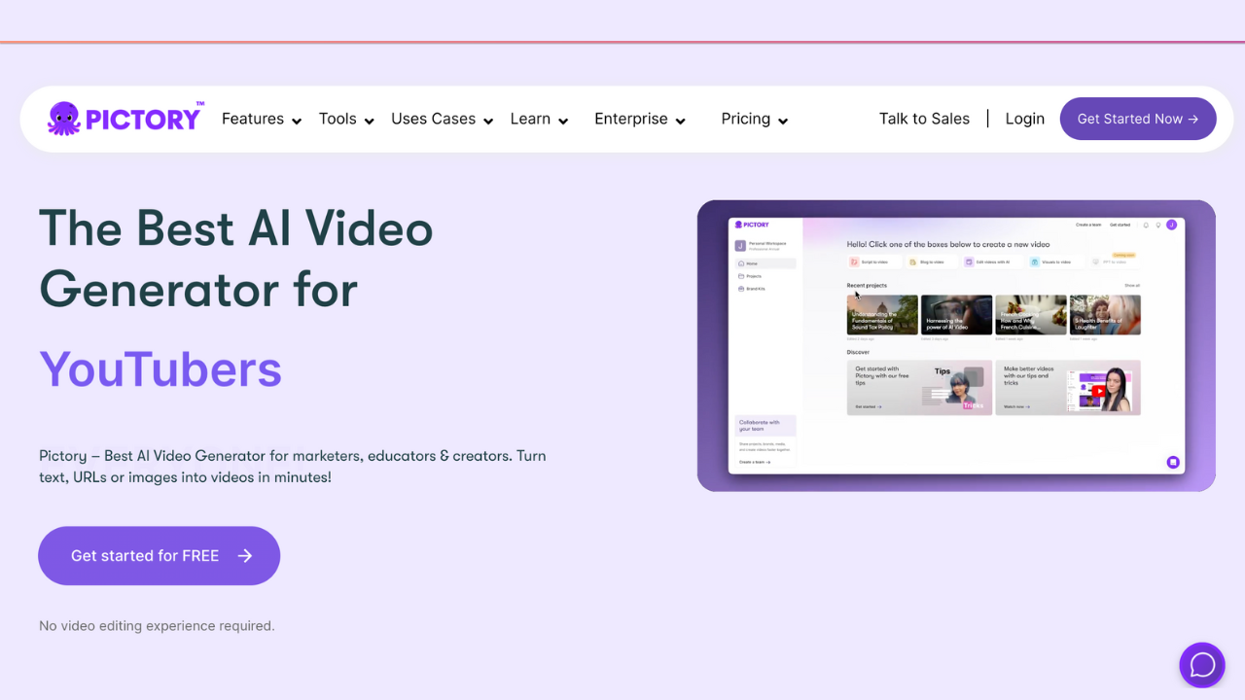
Task: Click the Login link
Action: (x=1024, y=119)
